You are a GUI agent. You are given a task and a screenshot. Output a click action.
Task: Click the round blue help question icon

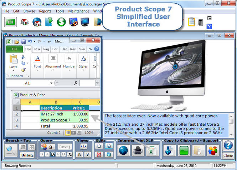228,145
